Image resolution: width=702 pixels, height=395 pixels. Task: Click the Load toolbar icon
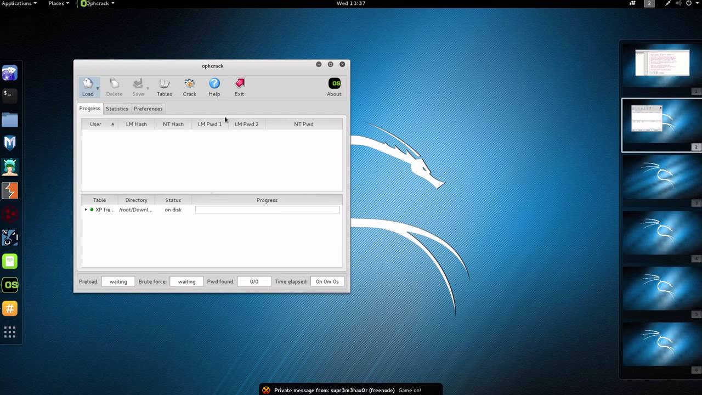[88, 87]
